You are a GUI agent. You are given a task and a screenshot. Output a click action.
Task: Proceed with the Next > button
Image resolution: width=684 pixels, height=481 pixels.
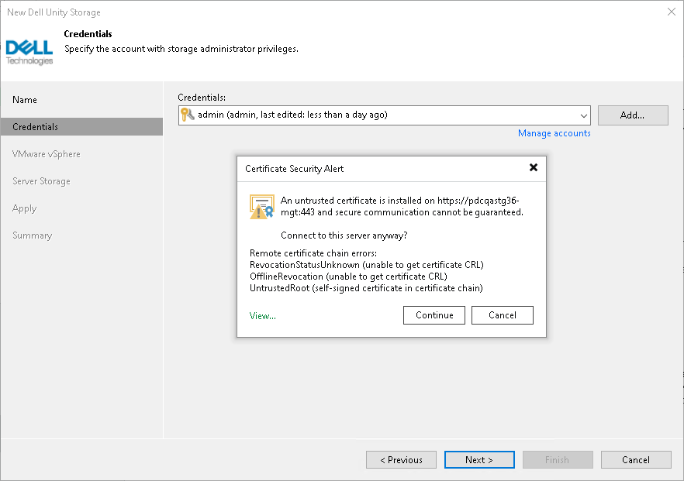pos(479,459)
